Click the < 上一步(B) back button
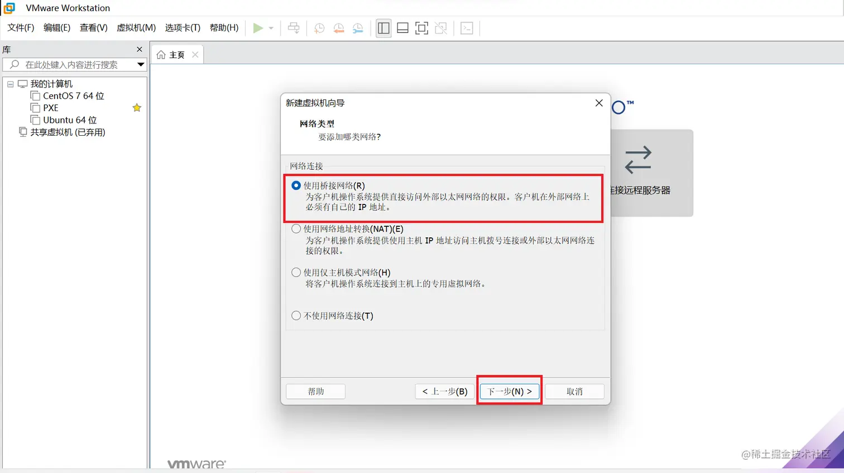 [445, 391]
